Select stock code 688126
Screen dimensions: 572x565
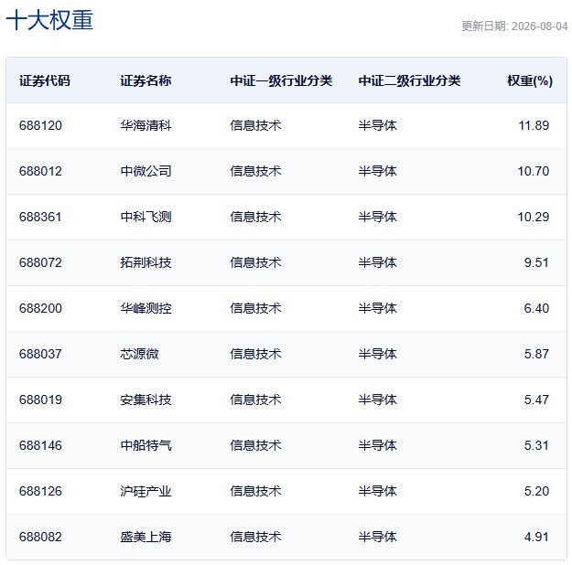(x=40, y=491)
